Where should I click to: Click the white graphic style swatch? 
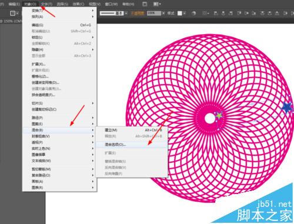180,13
